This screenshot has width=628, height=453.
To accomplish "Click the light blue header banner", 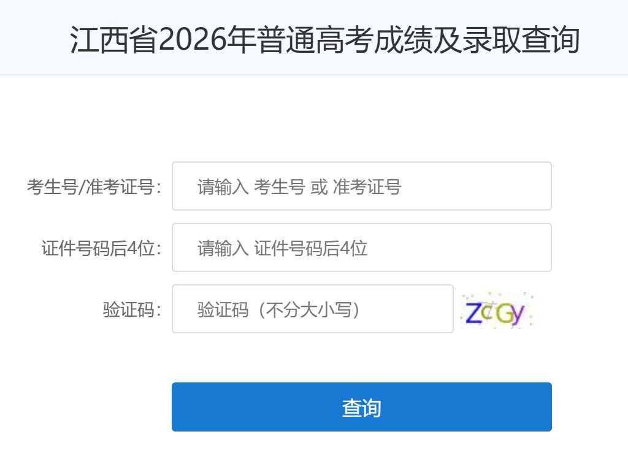I will (x=314, y=37).
